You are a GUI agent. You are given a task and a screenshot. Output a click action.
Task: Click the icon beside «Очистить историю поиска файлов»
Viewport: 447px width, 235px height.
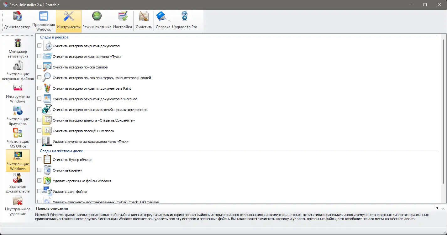pos(47,67)
